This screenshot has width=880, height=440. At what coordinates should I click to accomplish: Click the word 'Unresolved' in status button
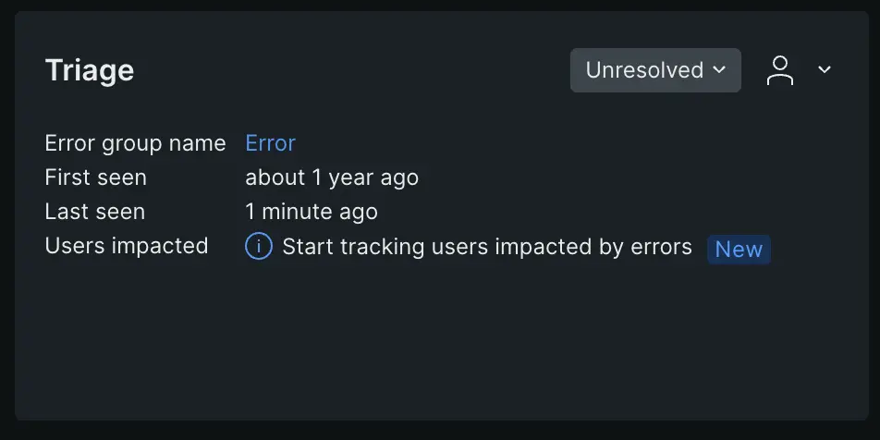point(644,70)
